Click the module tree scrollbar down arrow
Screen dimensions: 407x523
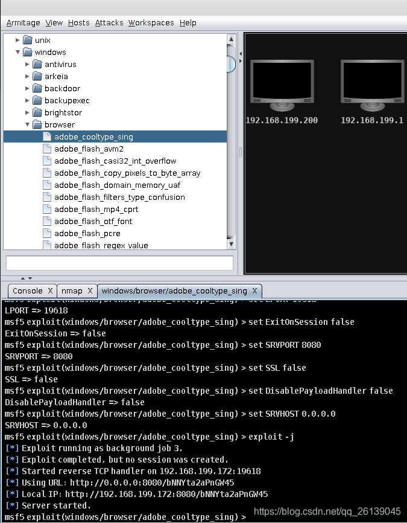coord(231,244)
